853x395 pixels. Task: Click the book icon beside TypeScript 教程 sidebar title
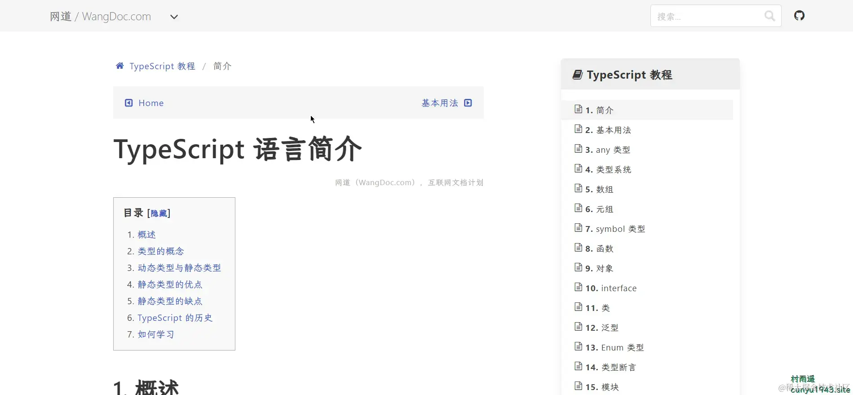coord(578,75)
